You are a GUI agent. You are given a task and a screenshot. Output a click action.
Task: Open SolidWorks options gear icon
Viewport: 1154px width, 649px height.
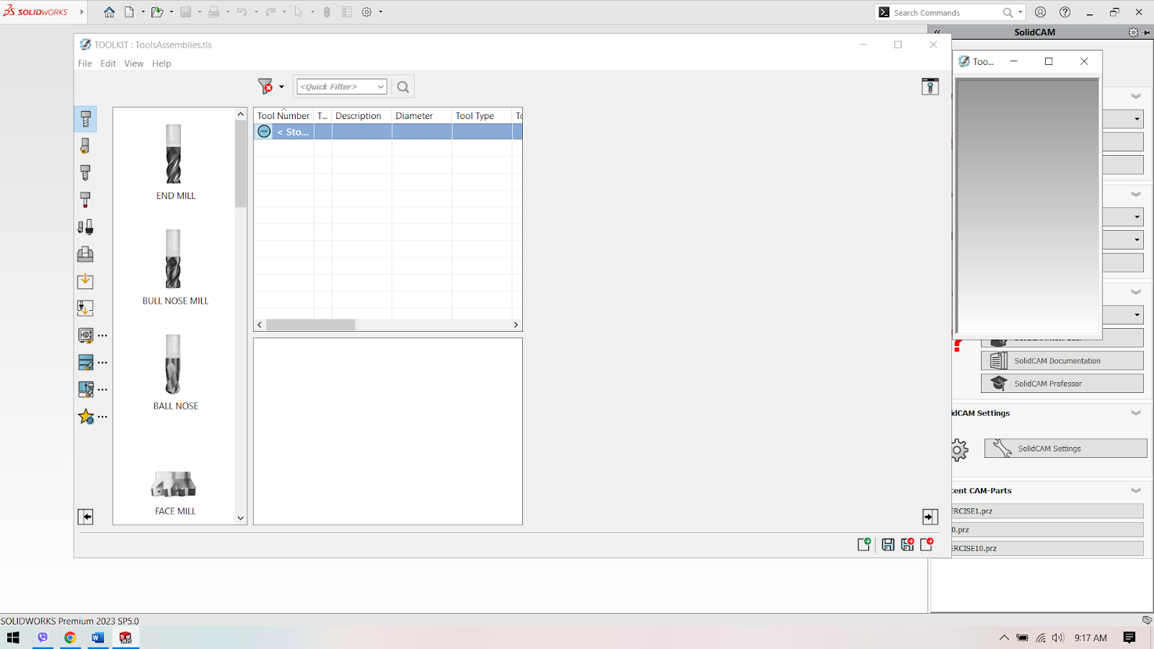pos(366,12)
